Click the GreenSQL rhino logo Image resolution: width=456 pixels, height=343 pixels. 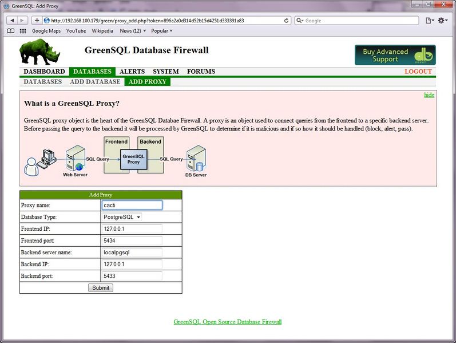(40, 52)
